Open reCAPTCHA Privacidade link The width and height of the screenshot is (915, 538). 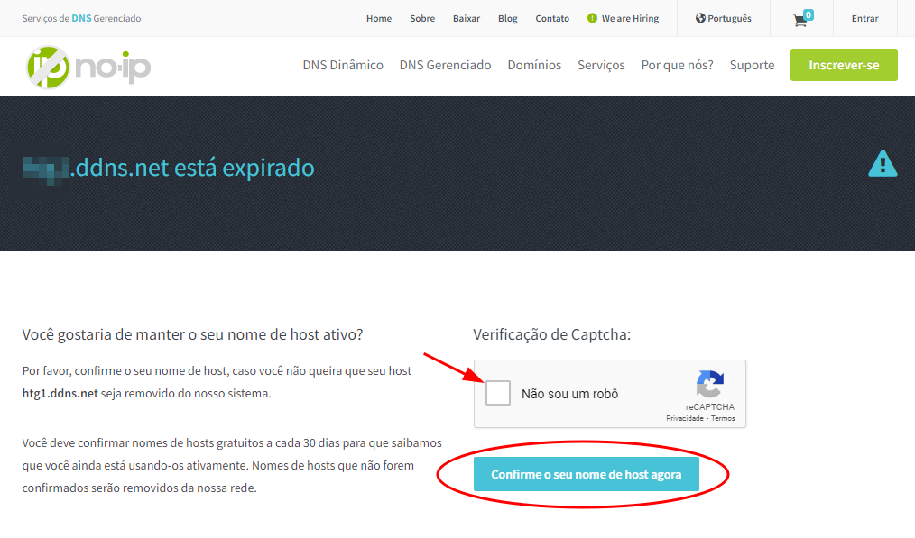point(684,418)
